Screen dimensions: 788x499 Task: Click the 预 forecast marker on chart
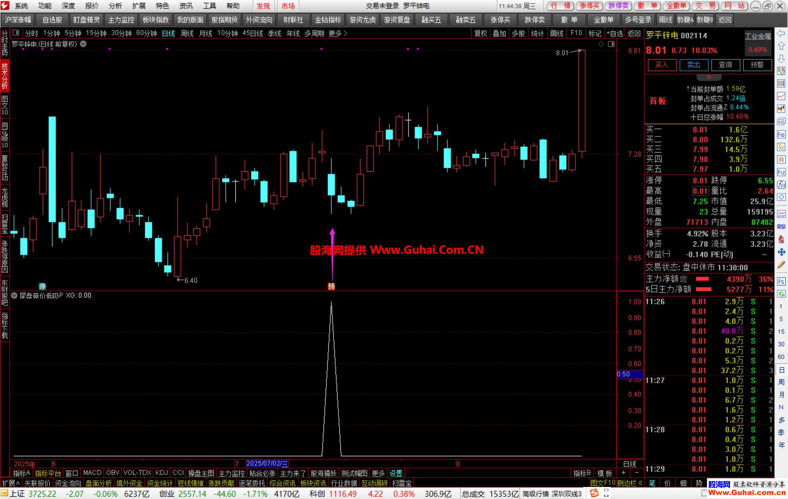pyautogui.click(x=331, y=286)
